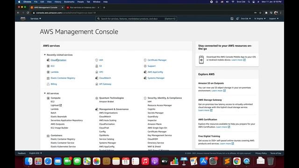Focus the AWS services search field
Screen dimensions: 299x168
[136, 19]
